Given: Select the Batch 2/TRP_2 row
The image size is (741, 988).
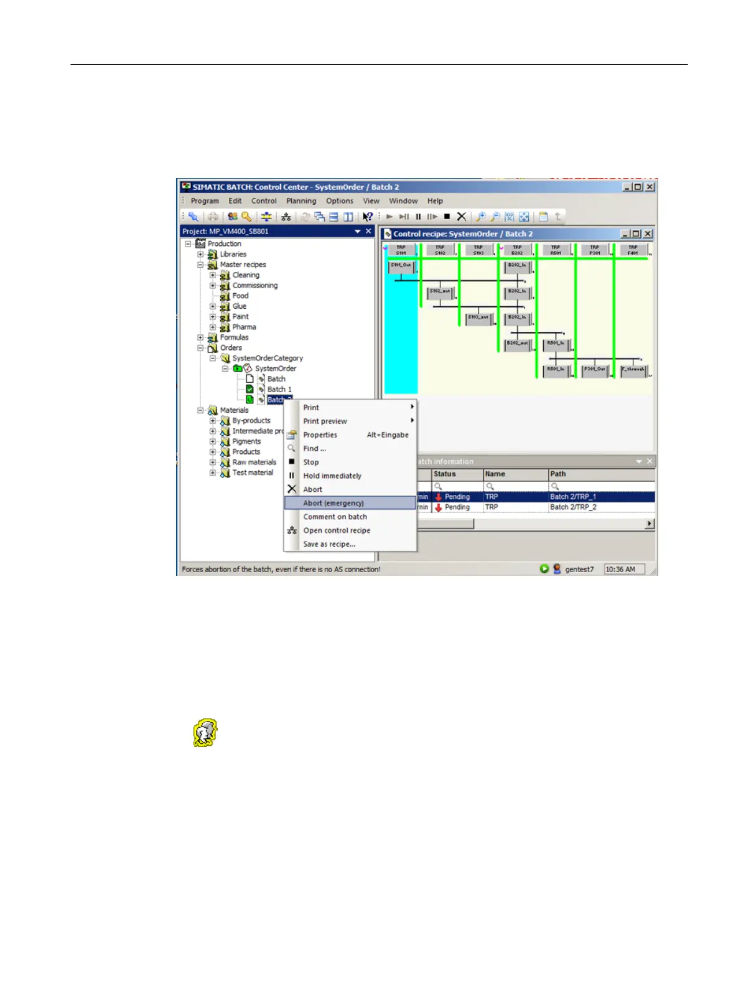Looking at the screenshot, I should (x=536, y=507).
